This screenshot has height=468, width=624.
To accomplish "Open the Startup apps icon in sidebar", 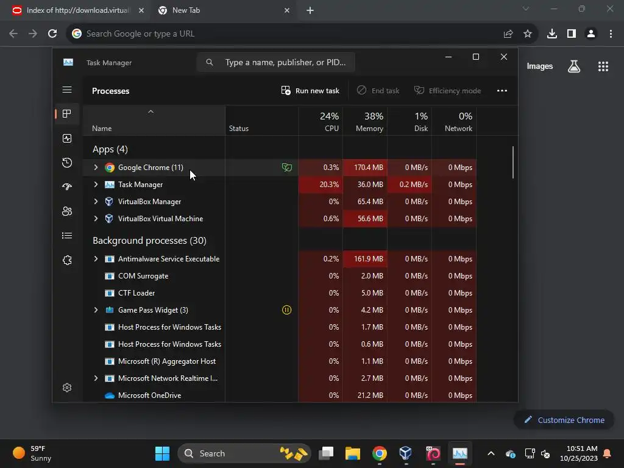I will 67,186.
